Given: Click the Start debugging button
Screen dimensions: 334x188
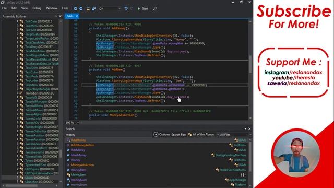Looking at the screenshot, I should coord(142,9).
